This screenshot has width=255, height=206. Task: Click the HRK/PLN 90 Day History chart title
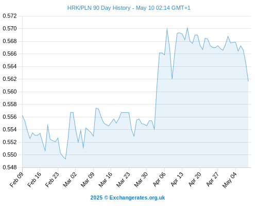(129, 8)
